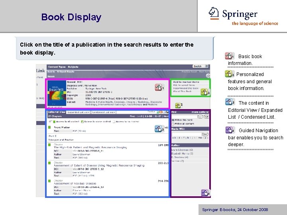Click Imaging / Radiology subject link
Screen dimensions: 287x215
[x=138, y=102]
